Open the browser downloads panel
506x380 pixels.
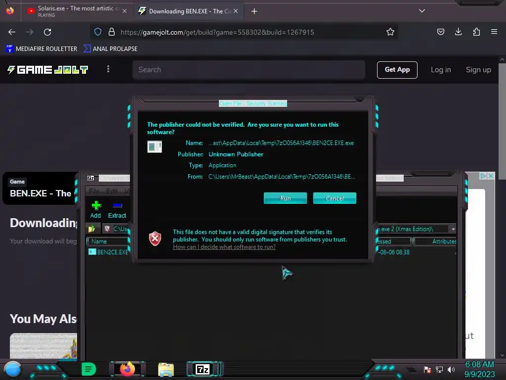click(458, 32)
